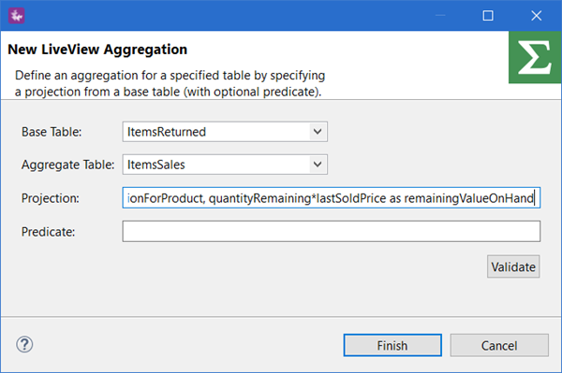Validate the aggregation settings
The image size is (562, 373).
513,266
